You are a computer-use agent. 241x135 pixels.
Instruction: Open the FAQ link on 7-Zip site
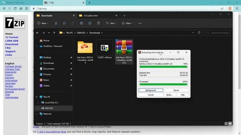[8, 48]
